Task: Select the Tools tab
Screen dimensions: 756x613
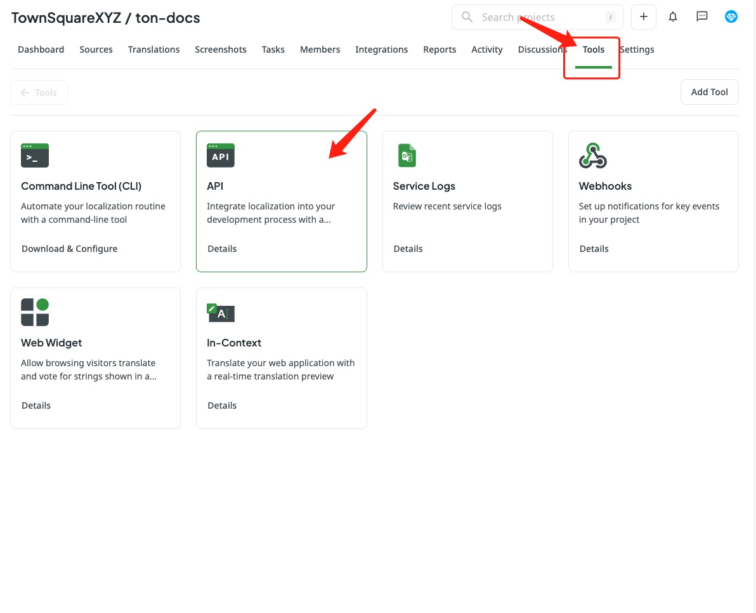Action: pos(593,49)
